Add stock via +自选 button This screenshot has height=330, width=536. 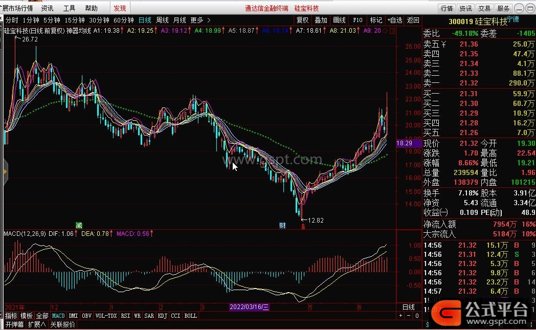395,20
